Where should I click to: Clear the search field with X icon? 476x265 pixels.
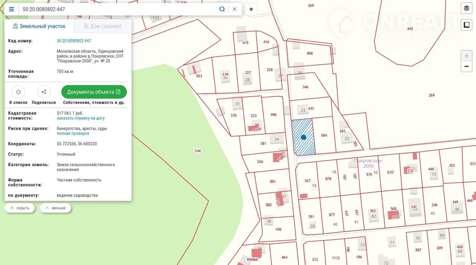click(x=234, y=9)
